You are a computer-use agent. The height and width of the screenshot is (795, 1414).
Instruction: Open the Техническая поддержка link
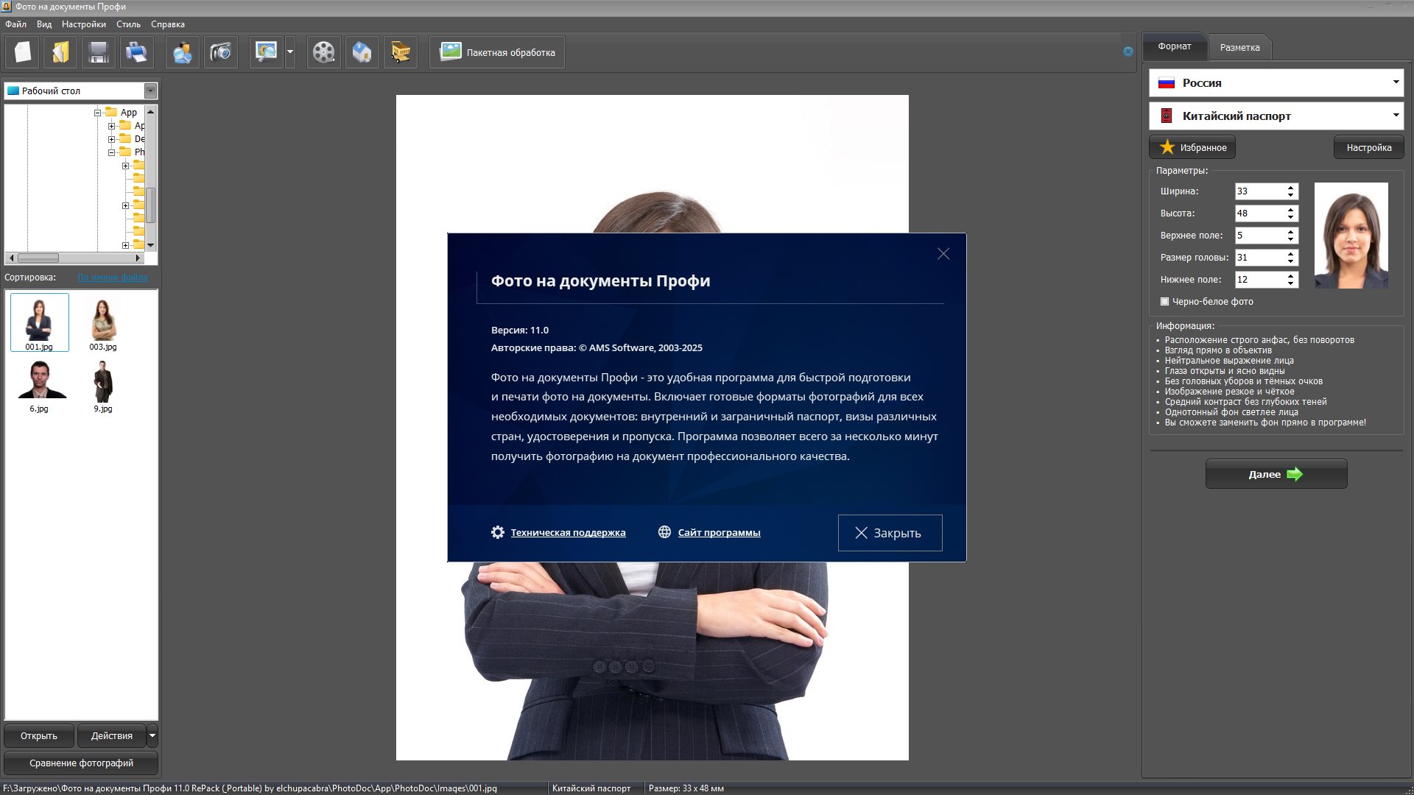(568, 533)
